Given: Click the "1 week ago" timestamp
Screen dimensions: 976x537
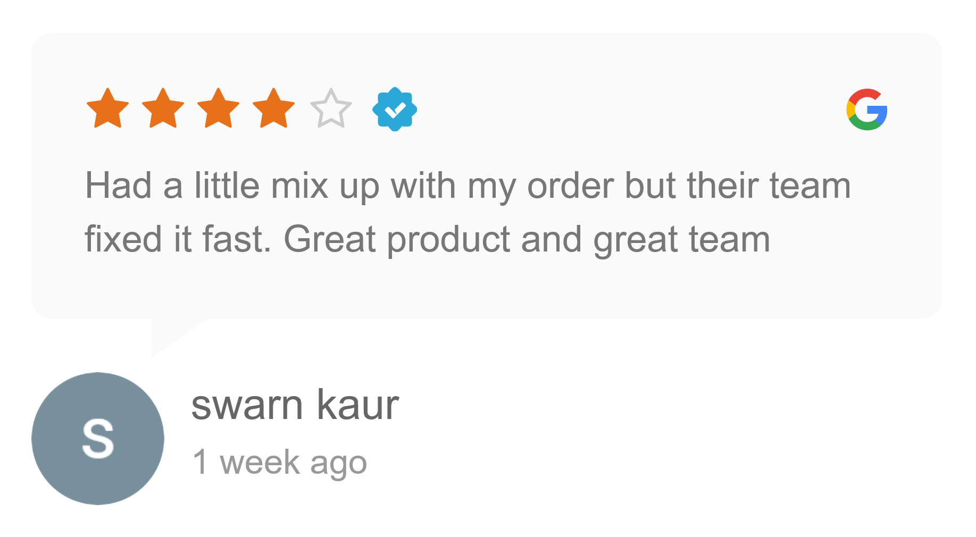Looking at the screenshot, I should pyautogui.click(x=280, y=462).
